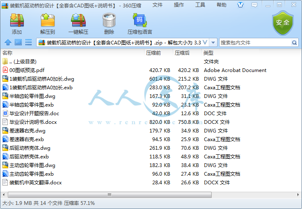This screenshot has height=209, width=302.
Task: Select the 00图纸预览.pdf file icon
Action: coord(5,70)
